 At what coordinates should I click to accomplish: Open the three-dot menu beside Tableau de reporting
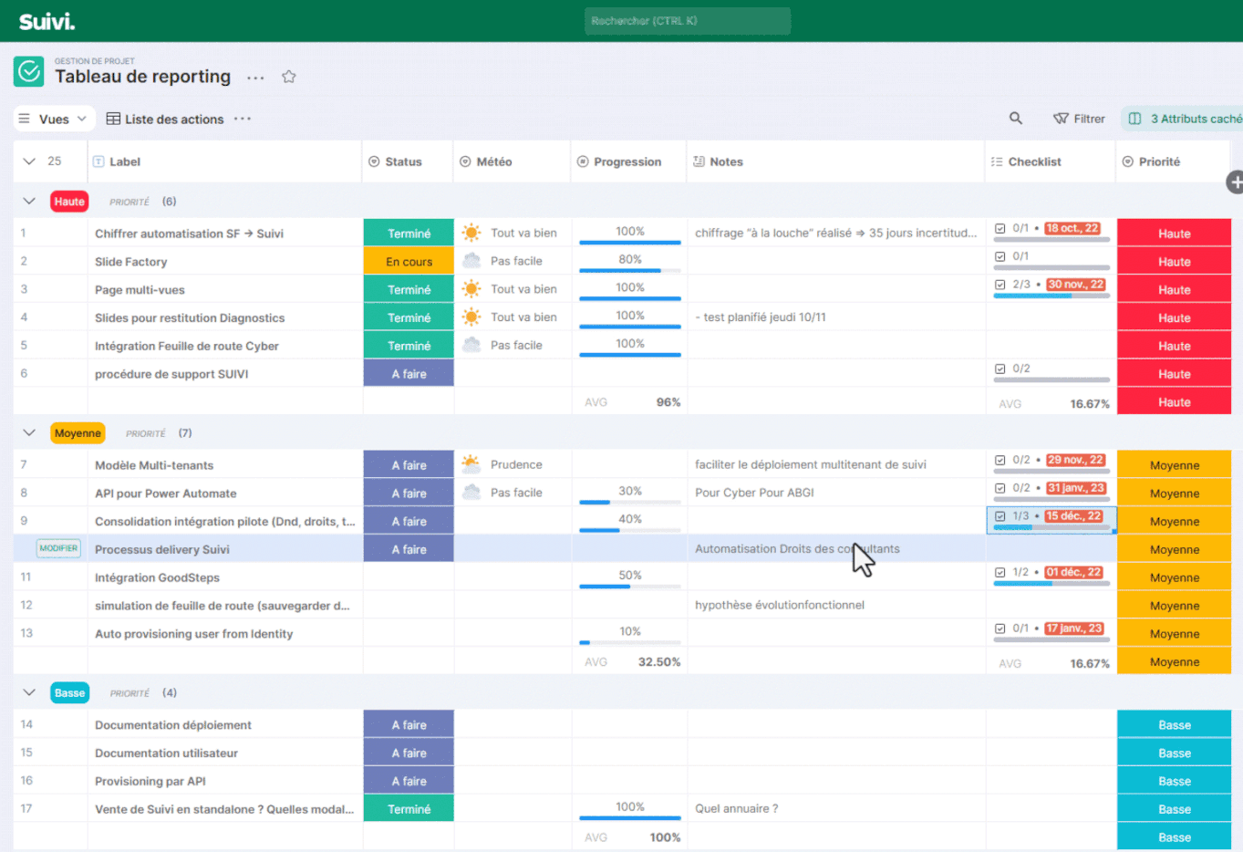click(x=255, y=78)
